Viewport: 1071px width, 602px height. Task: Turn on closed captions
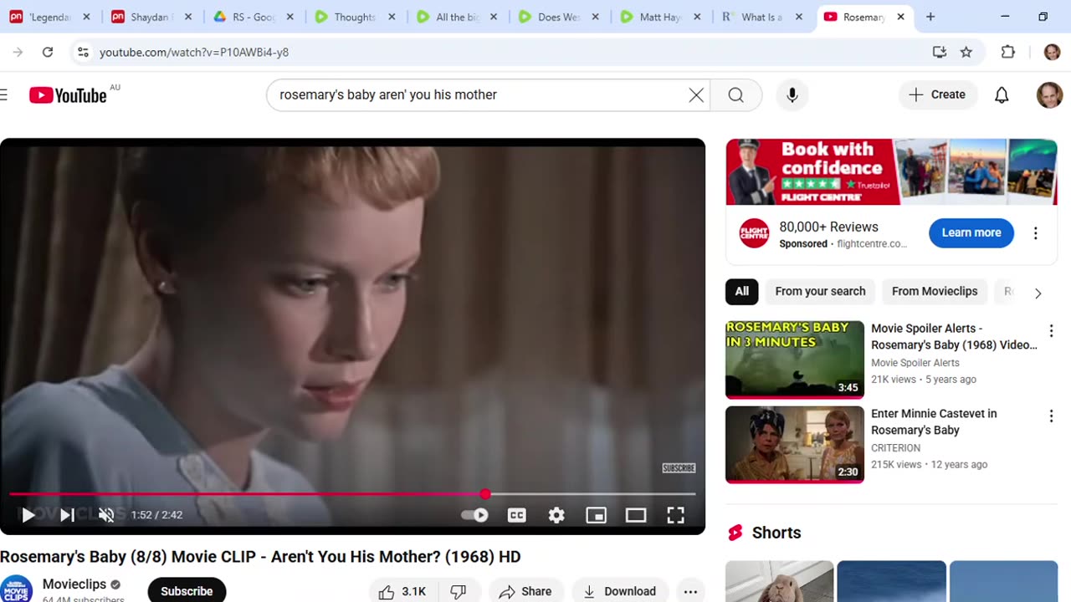point(517,515)
